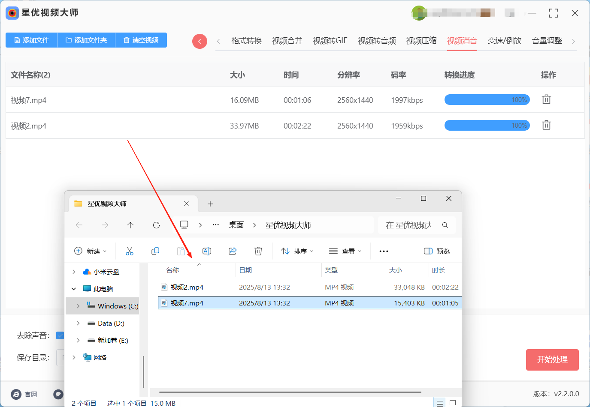Open the 官网 website link icon

[x=16, y=394]
